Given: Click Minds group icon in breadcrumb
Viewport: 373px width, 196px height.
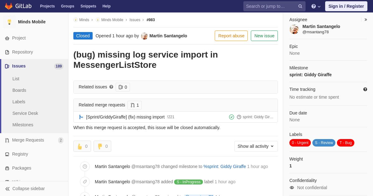Looking at the screenshot, I should point(76,20).
